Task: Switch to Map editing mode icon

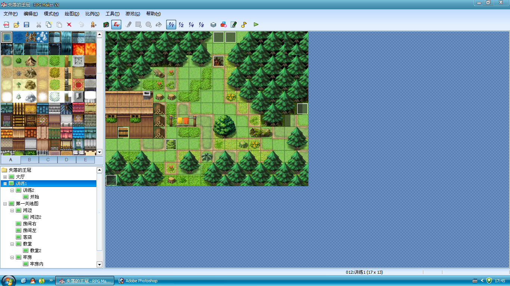Action: 106,25
